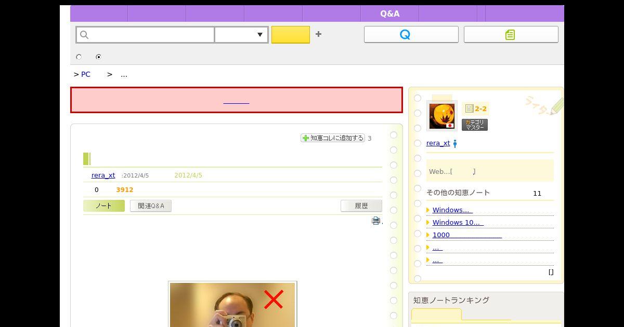Open the PC breadcrumb link
624x327 pixels.
tap(86, 75)
